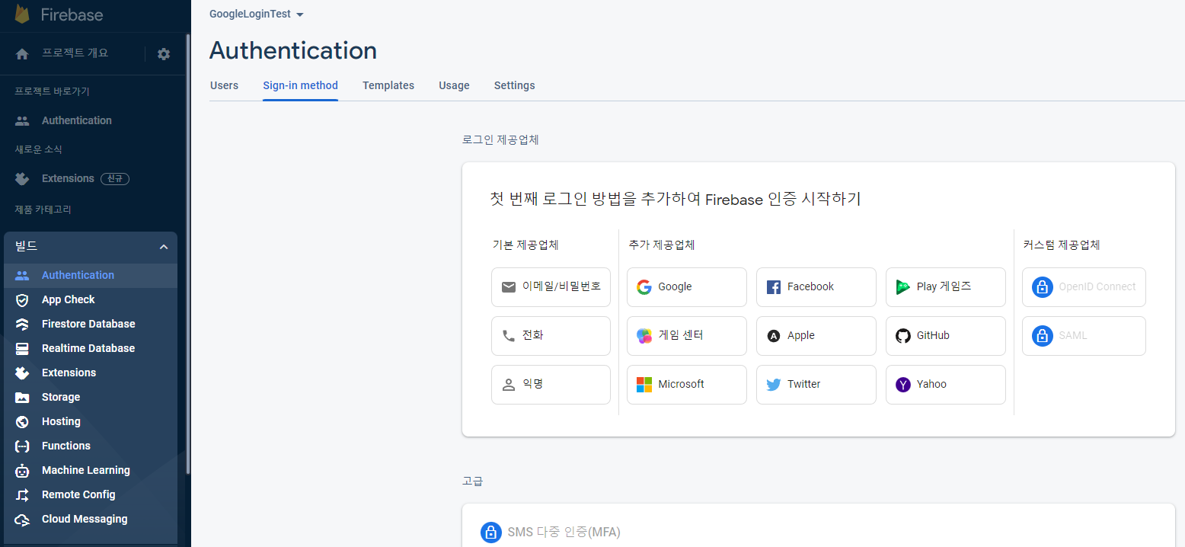The height and width of the screenshot is (547, 1185).
Task: Click the Storage folder icon
Action: 22,398
